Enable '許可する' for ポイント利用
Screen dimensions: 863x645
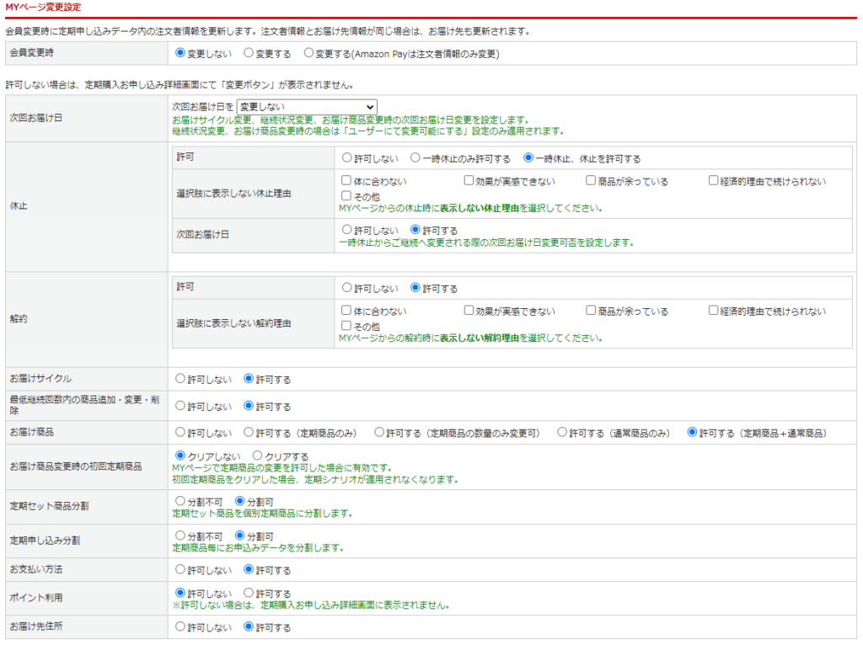(249, 594)
